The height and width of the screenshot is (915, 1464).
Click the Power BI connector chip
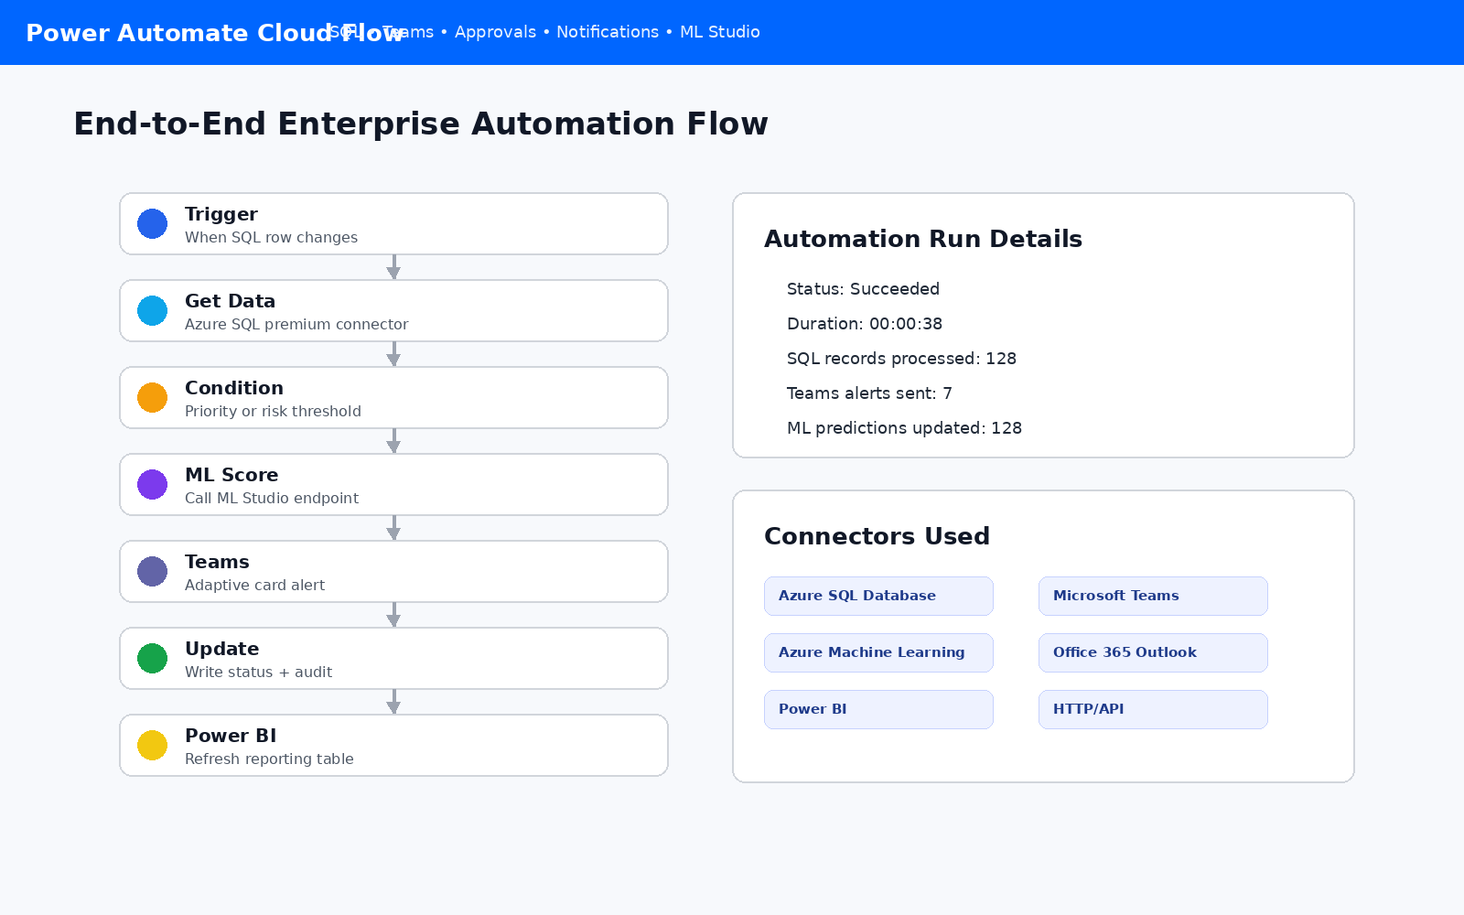(x=878, y=709)
